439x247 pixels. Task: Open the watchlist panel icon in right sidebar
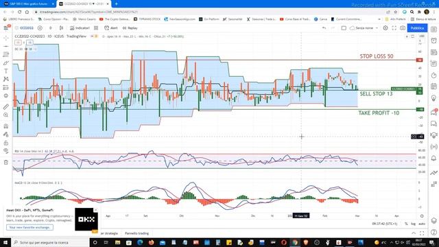point(434,29)
